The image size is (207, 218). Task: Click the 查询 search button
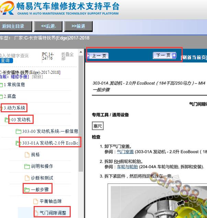[6, 61]
